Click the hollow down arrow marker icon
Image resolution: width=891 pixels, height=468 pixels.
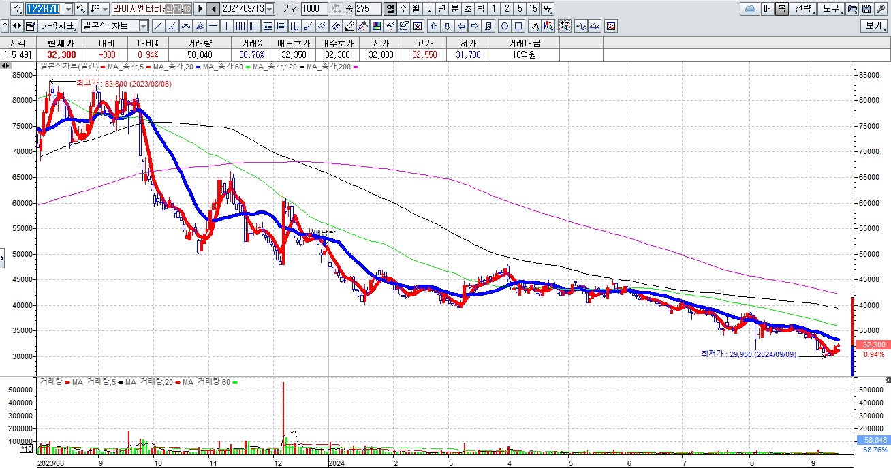[x=447, y=25]
